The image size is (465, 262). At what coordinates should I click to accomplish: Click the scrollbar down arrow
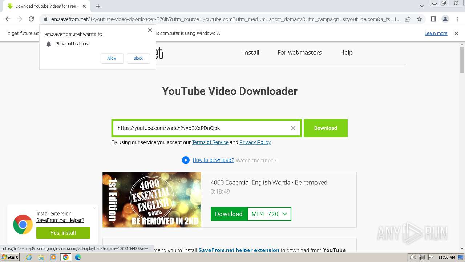pyautogui.click(x=462, y=249)
